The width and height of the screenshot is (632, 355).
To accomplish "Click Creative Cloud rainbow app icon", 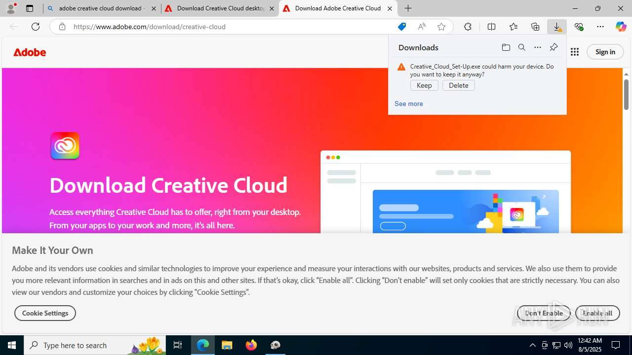I will (65, 145).
